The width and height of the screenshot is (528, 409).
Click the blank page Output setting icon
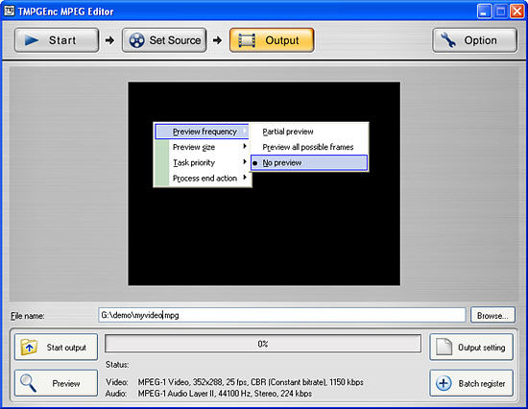point(444,347)
